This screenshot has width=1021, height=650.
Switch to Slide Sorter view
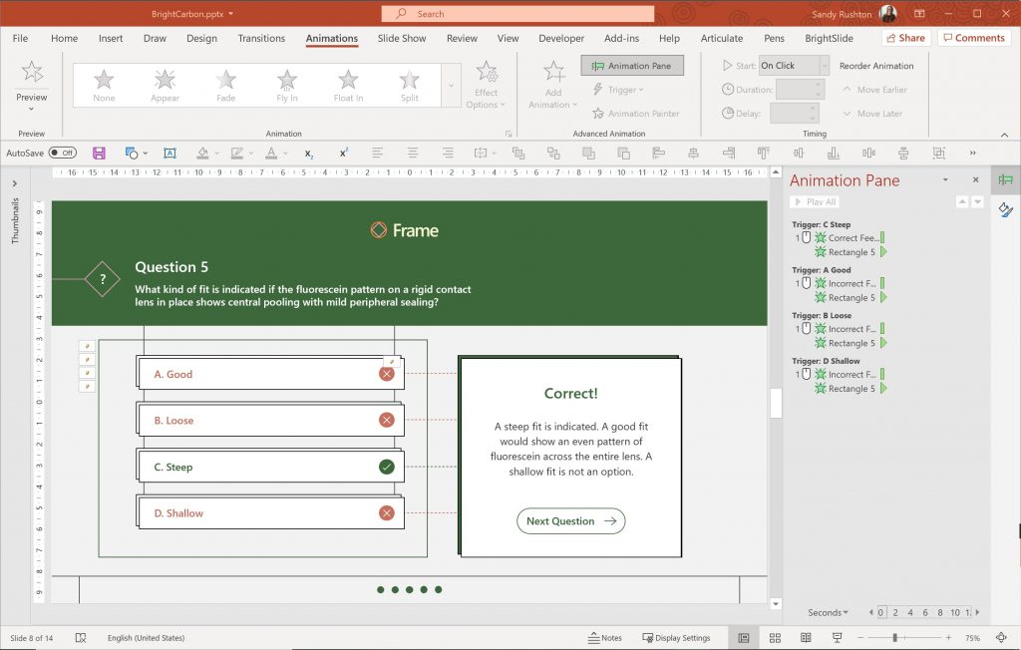click(x=775, y=637)
